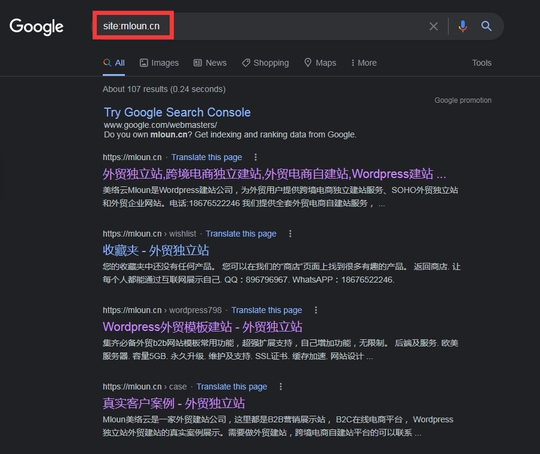Expand the More menu

coord(364,63)
